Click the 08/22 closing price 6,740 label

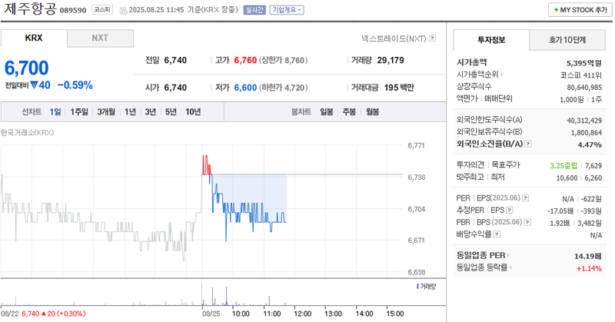tap(31, 314)
